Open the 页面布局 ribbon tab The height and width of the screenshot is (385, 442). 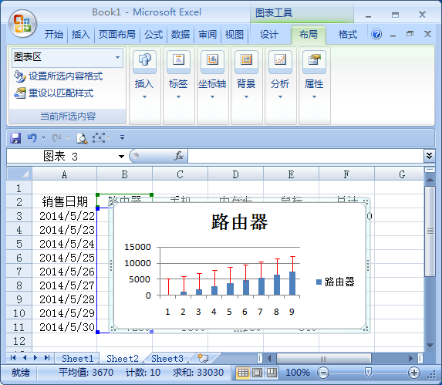click(x=117, y=35)
